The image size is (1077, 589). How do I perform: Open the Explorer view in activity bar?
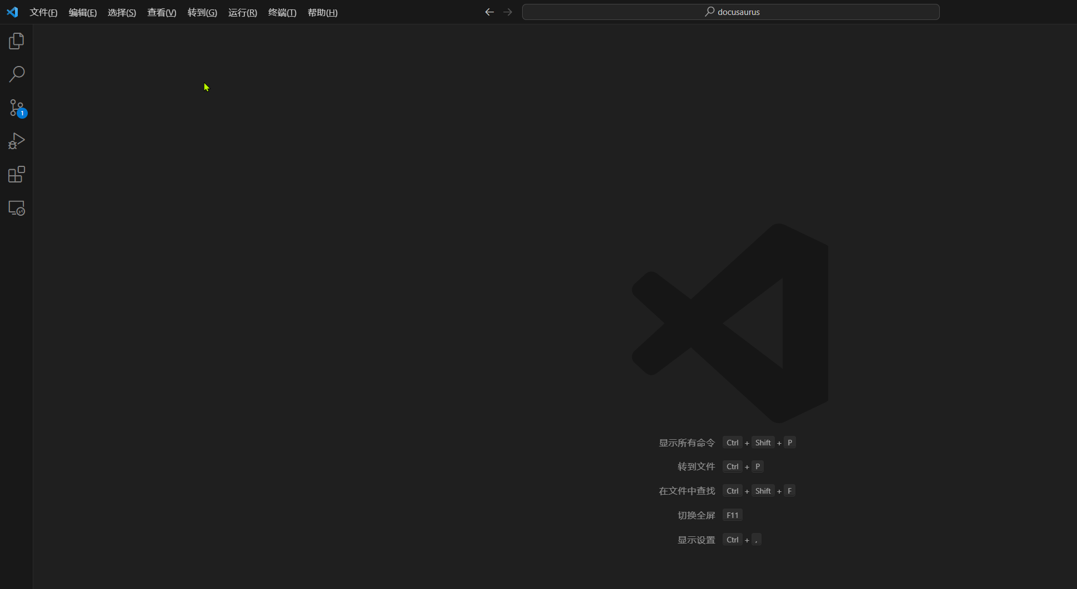(17, 41)
